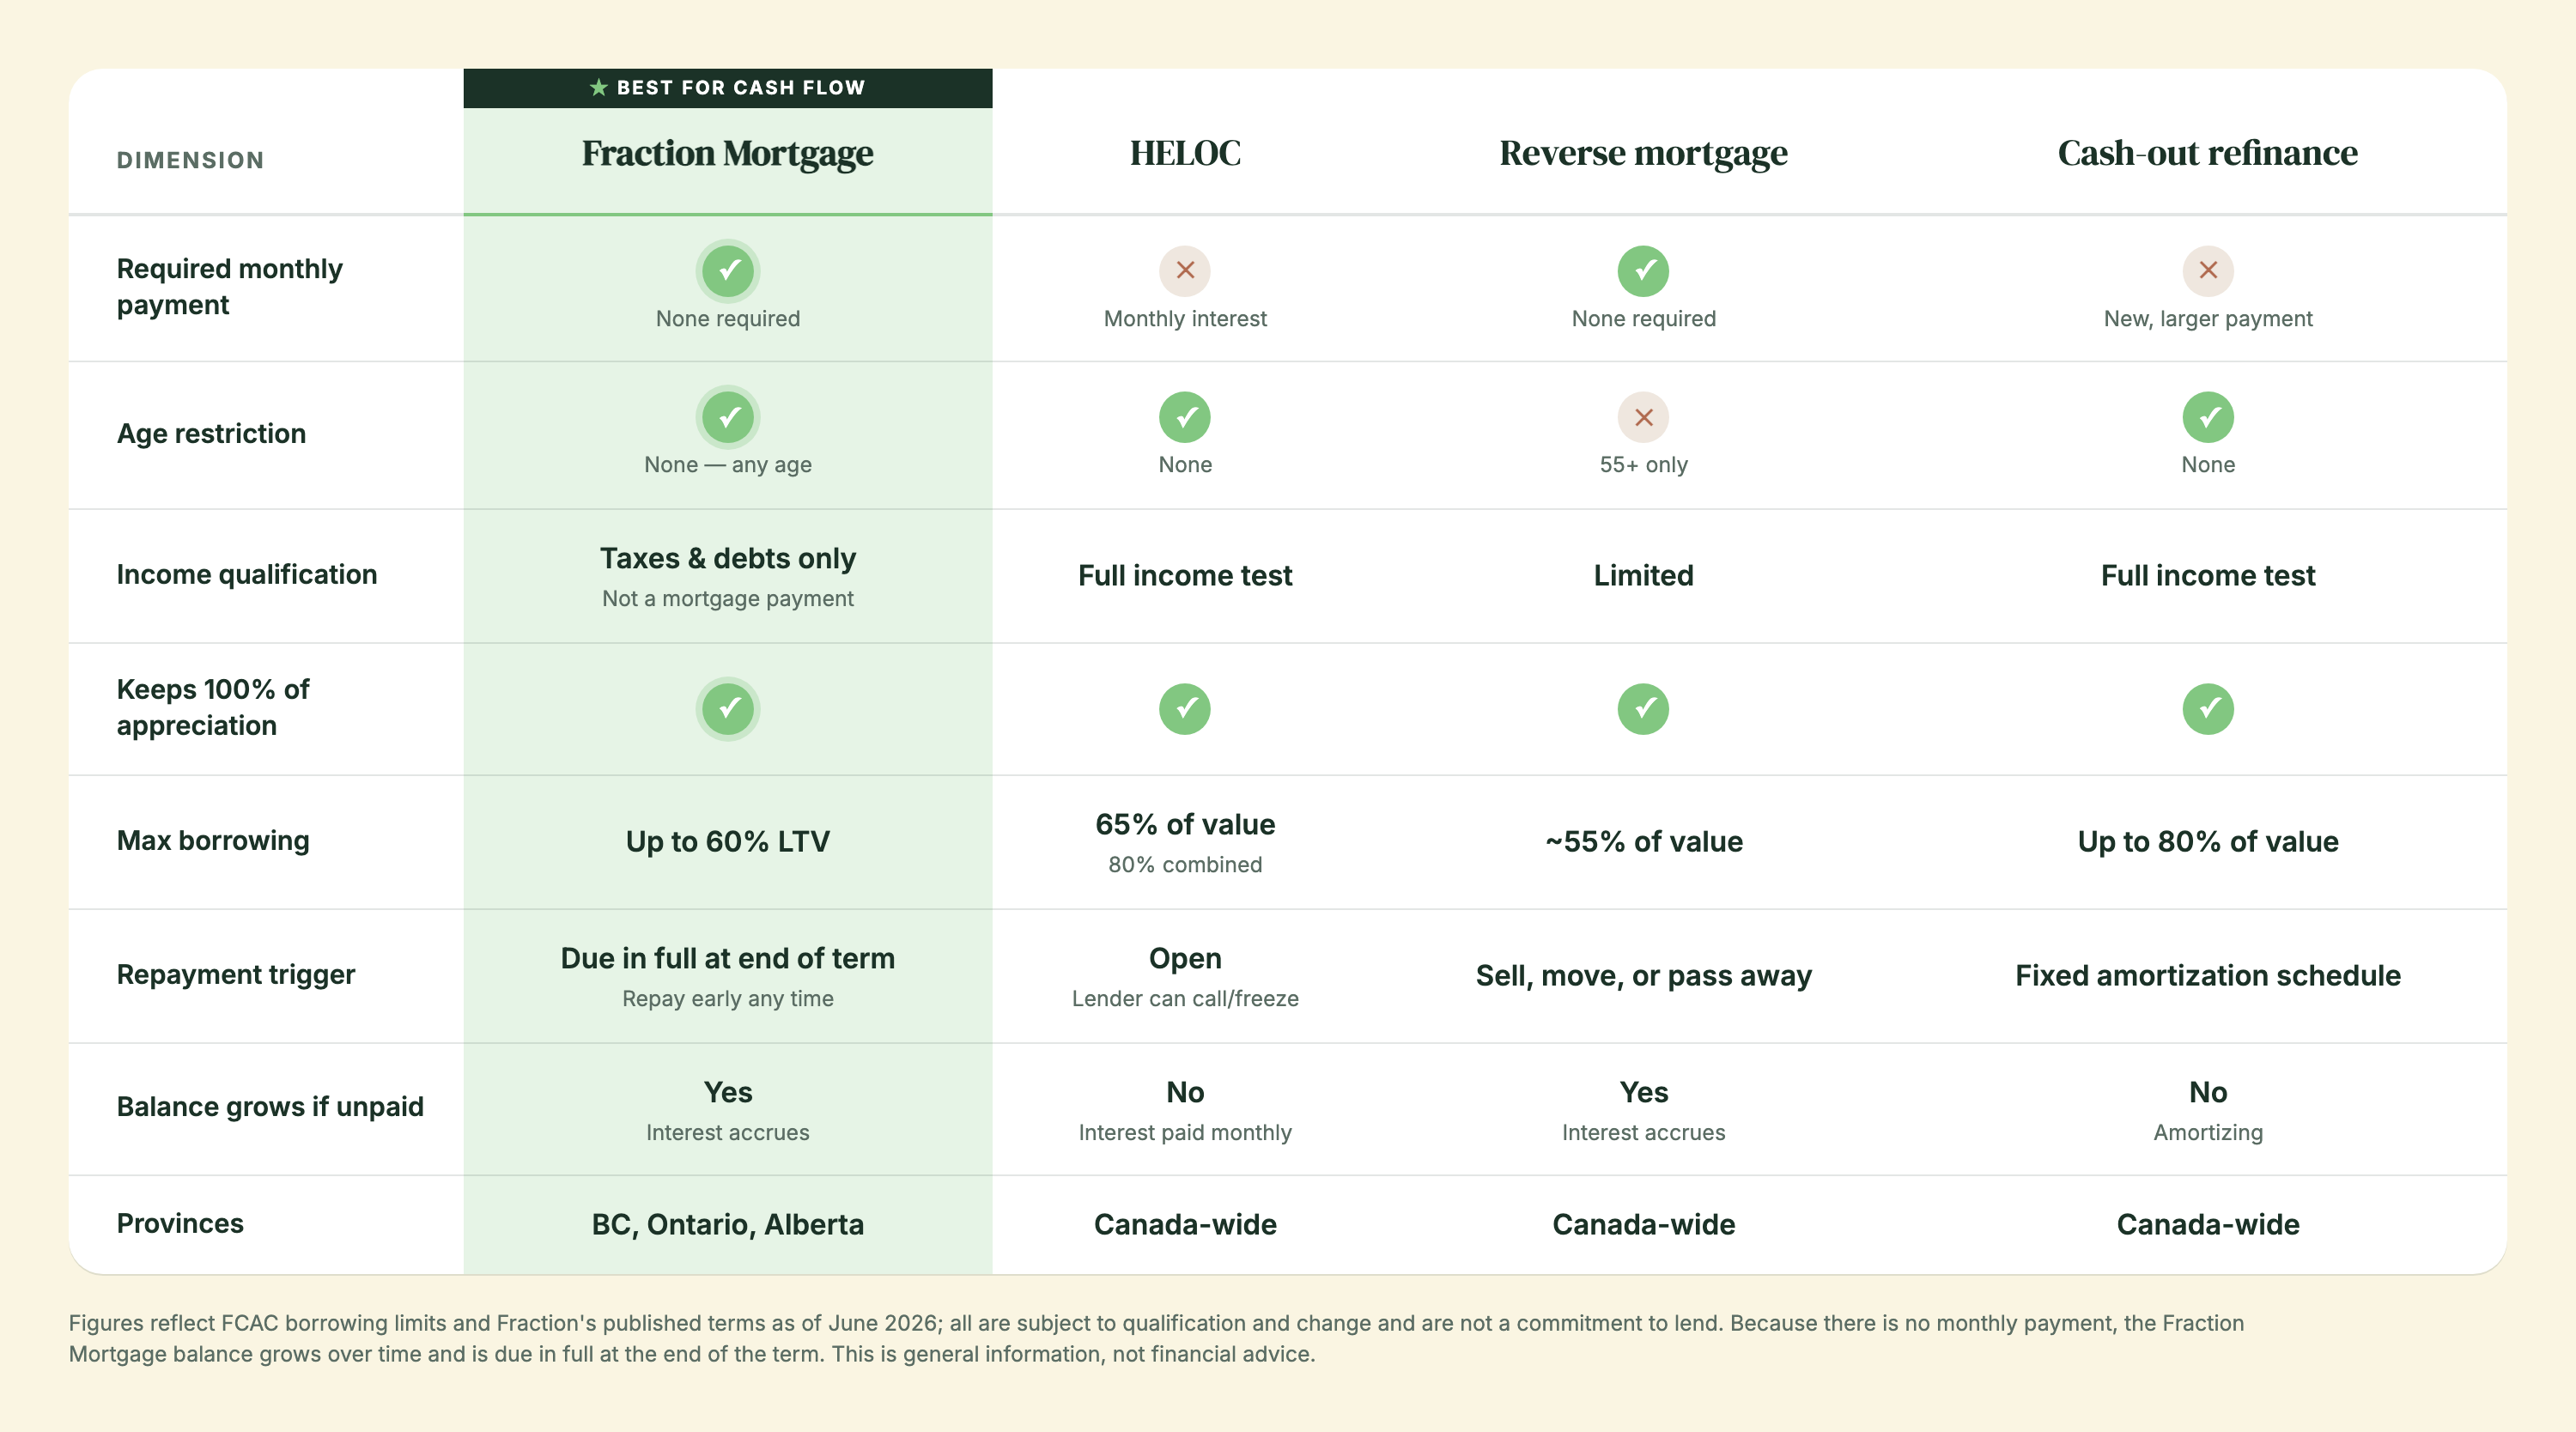Click Cash-out refinance cross icon for monthly payment
This screenshot has width=2576, height=1432.
click(2208, 271)
